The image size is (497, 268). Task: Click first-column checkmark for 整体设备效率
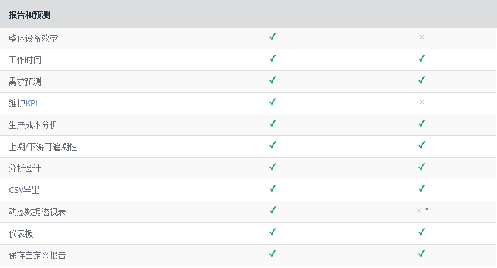(273, 37)
